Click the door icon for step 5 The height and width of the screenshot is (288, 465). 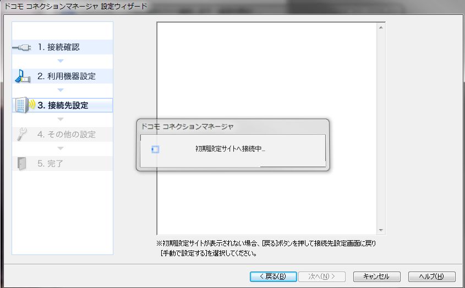(x=21, y=163)
